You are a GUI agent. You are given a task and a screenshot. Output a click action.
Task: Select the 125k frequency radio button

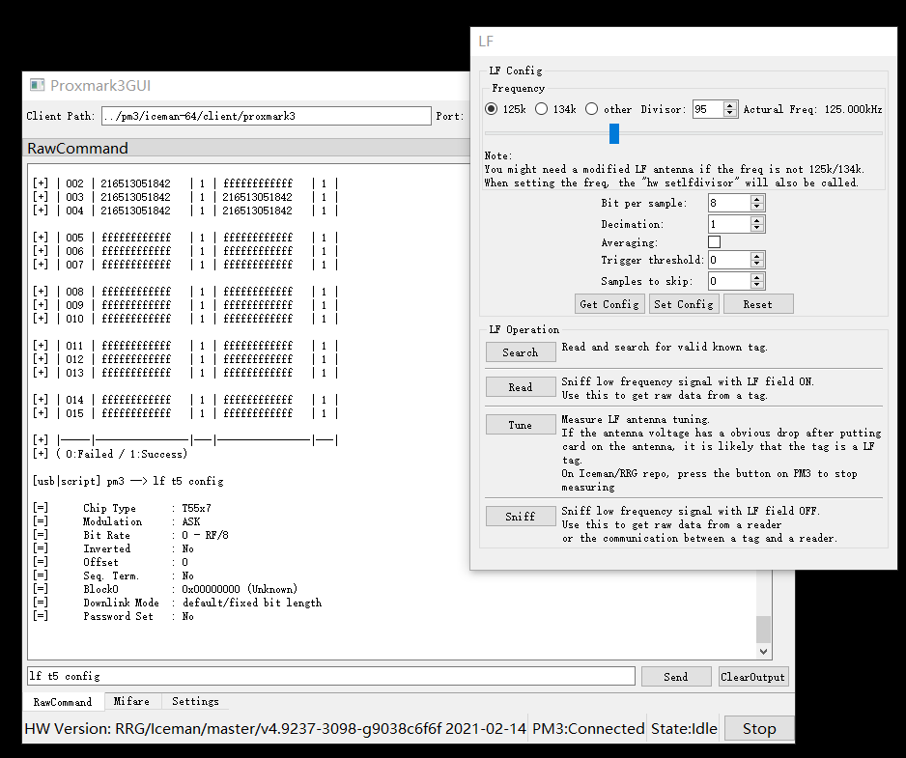click(x=492, y=110)
